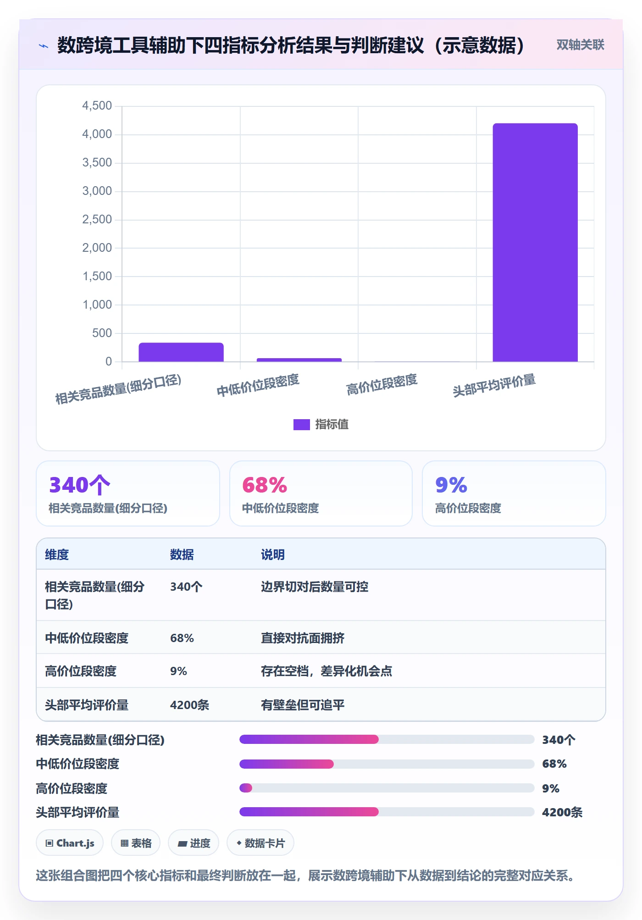Click the 高价位段密度 x-axis label
The height and width of the screenshot is (920, 642).
(x=382, y=384)
